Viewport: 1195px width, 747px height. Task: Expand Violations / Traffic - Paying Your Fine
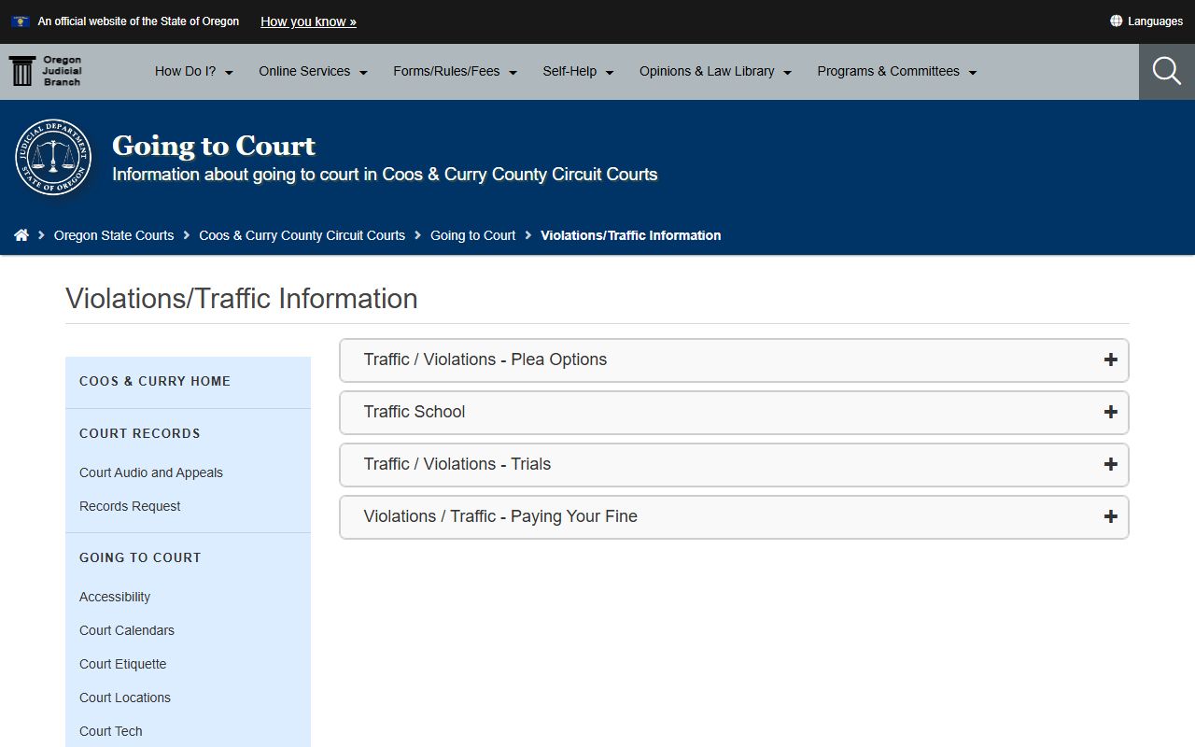point(734,516)
